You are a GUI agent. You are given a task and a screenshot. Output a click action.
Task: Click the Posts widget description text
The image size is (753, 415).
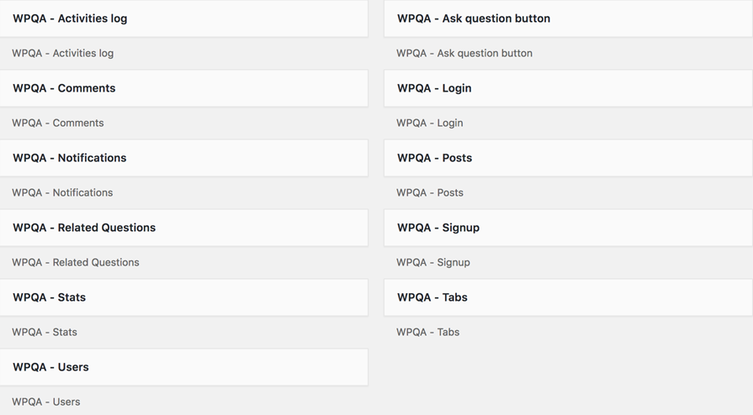click(430, 192)
